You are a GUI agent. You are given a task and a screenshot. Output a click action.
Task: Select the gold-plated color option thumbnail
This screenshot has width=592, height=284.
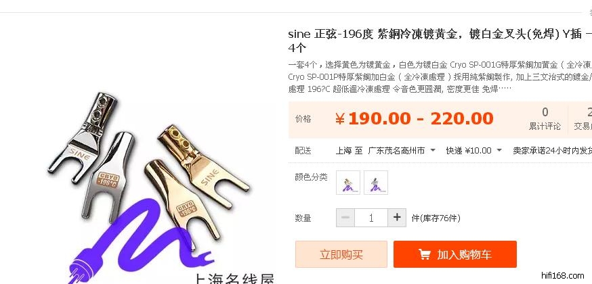[x=348, y=183]
